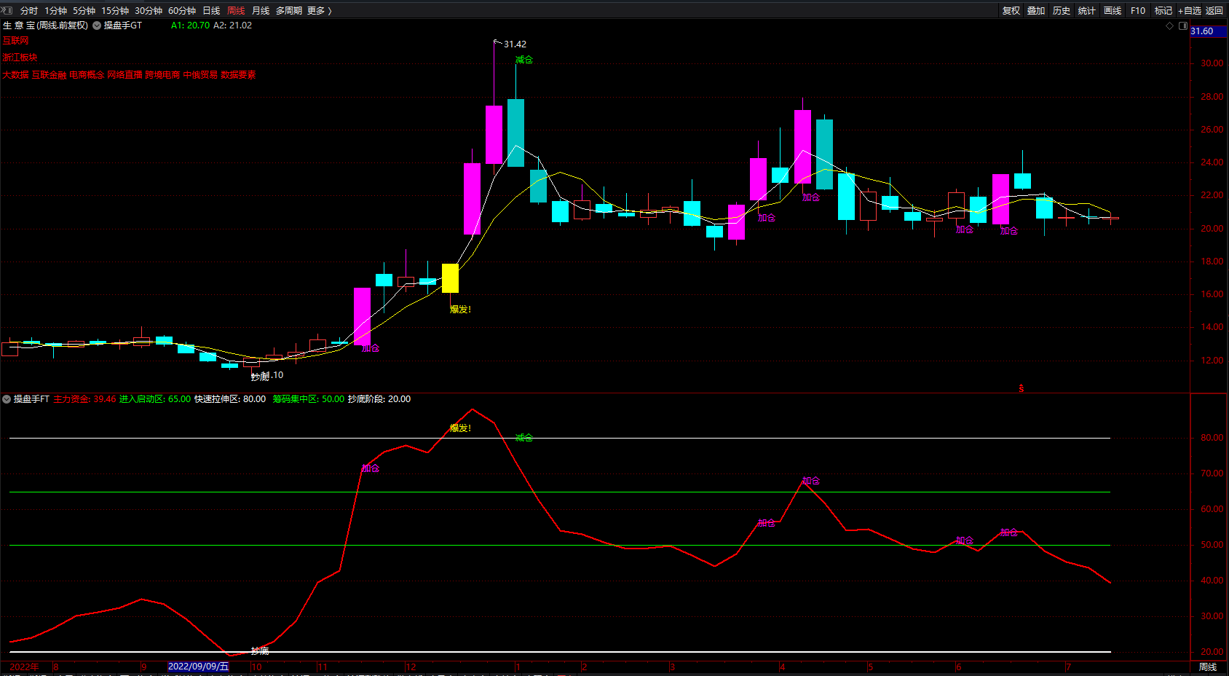Switch to 日线 daily chart tab

[x=211, y=11]
